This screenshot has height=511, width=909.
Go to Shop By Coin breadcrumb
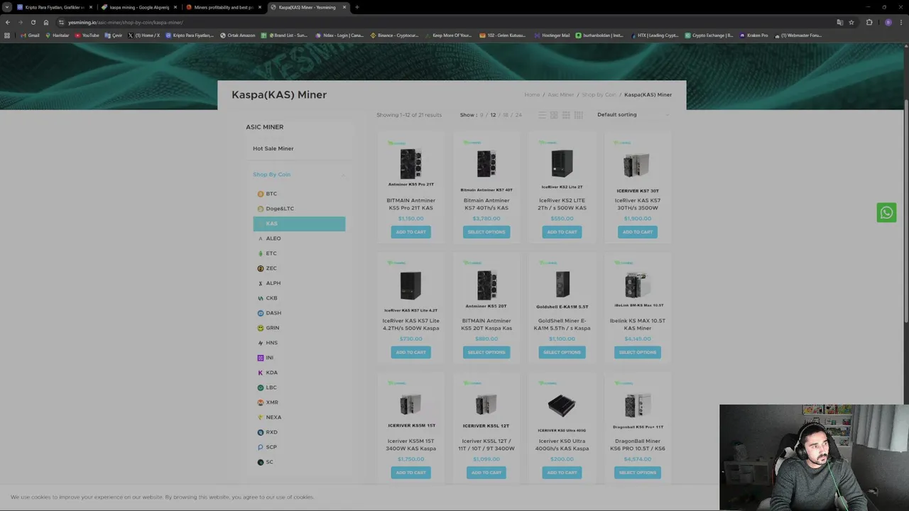(599, 94)
